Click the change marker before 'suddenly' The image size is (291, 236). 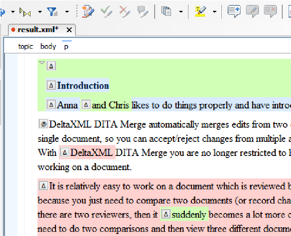[166, 214]
